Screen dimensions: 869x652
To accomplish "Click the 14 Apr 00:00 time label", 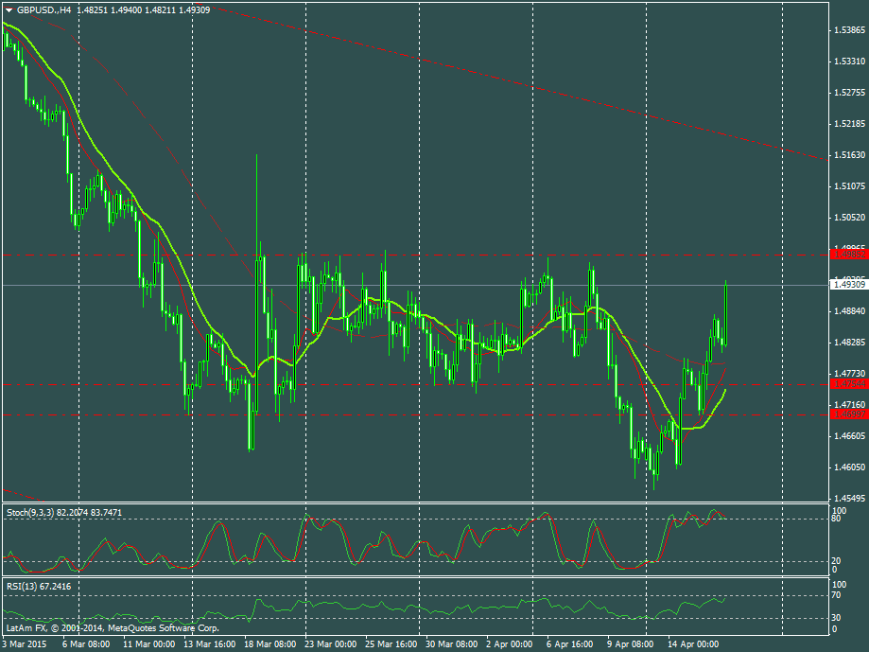I will (x=694, y=643).
